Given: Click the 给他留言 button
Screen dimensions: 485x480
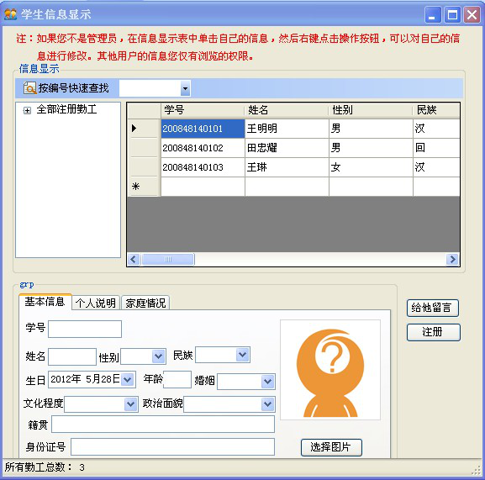Looking at the screenshot, I should pos(432,308).
